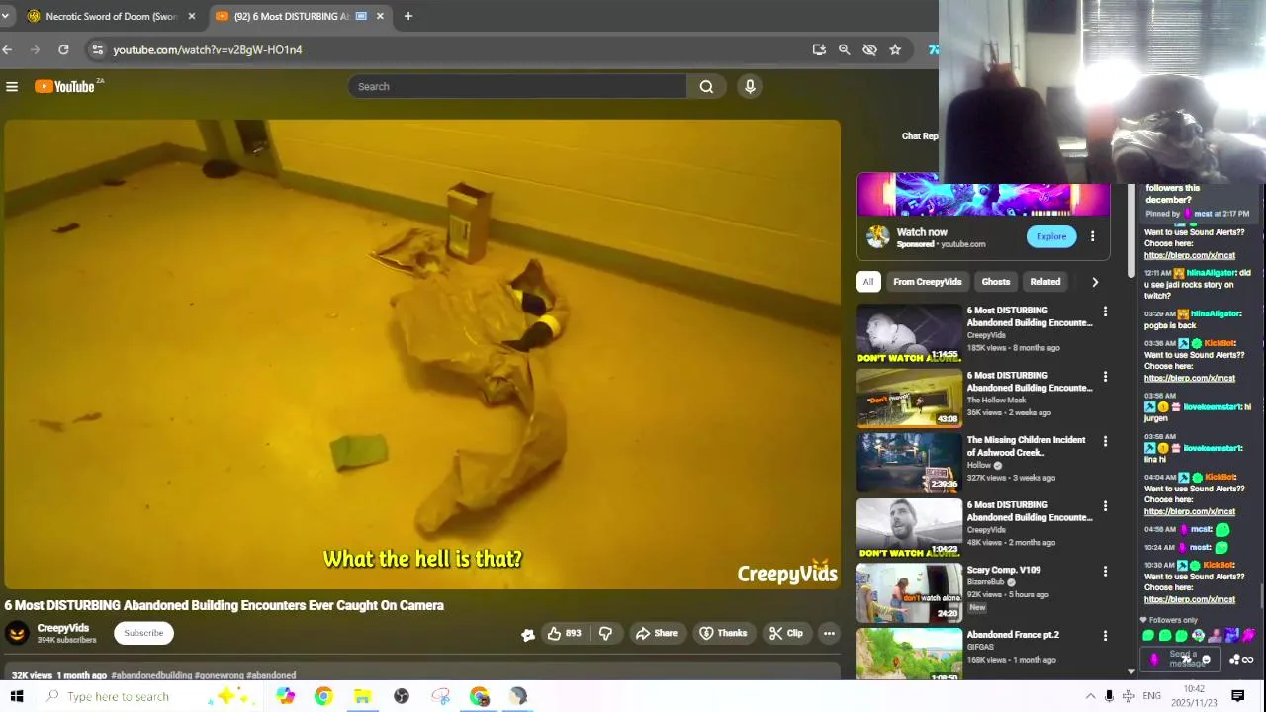Screen dimensions: 1266x712
Task: Open Snipping Tool from the taskbar
Action: [441, 696]
